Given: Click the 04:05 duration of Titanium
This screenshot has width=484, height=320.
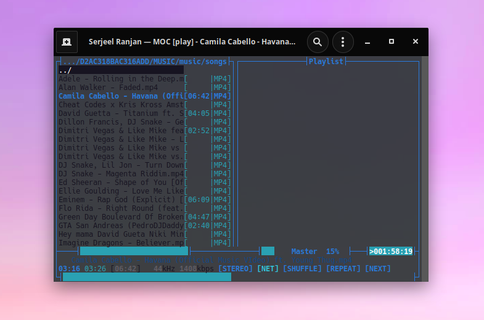Looking at the screenshot, I should [199, 113].
